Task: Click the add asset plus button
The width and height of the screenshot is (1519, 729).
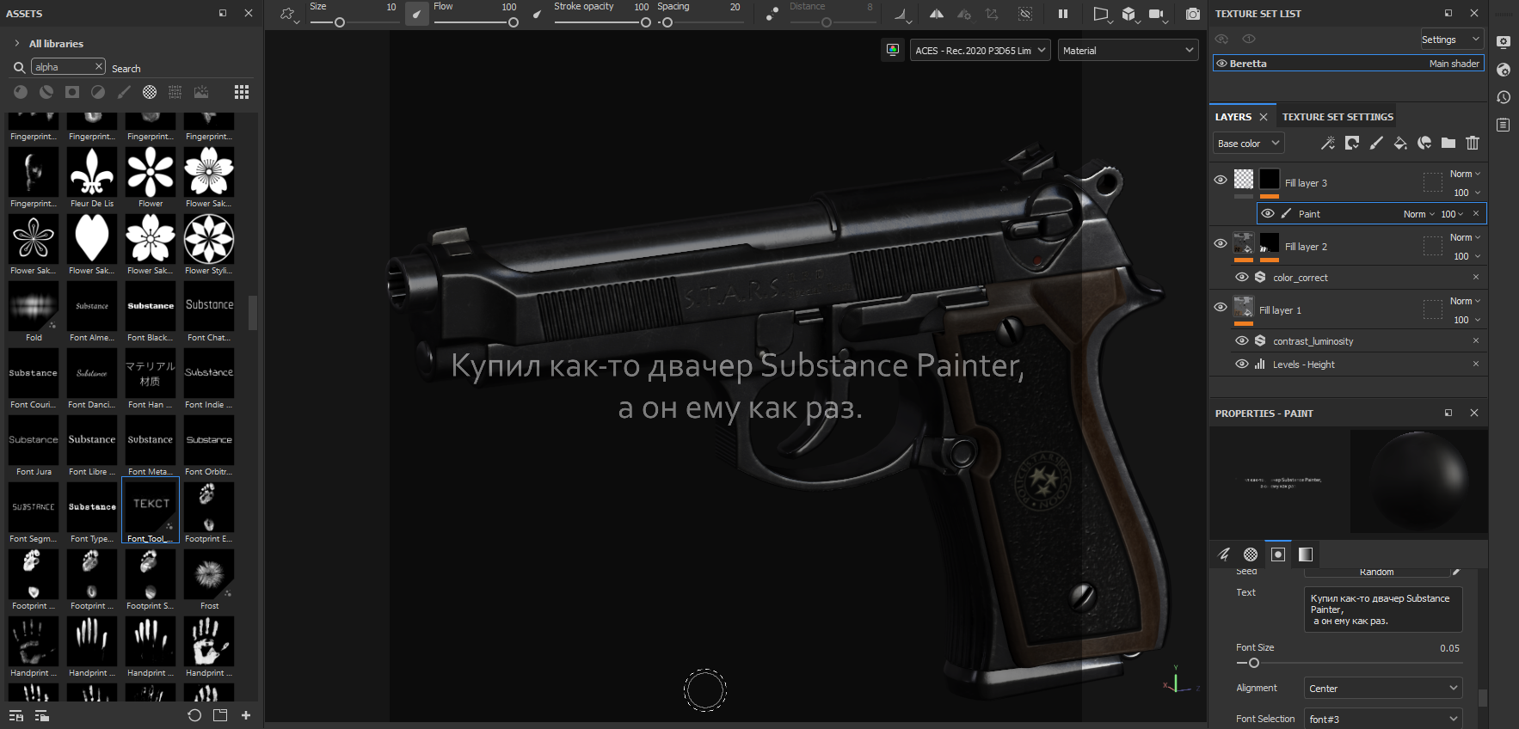Action: click(x=246, y=715)
